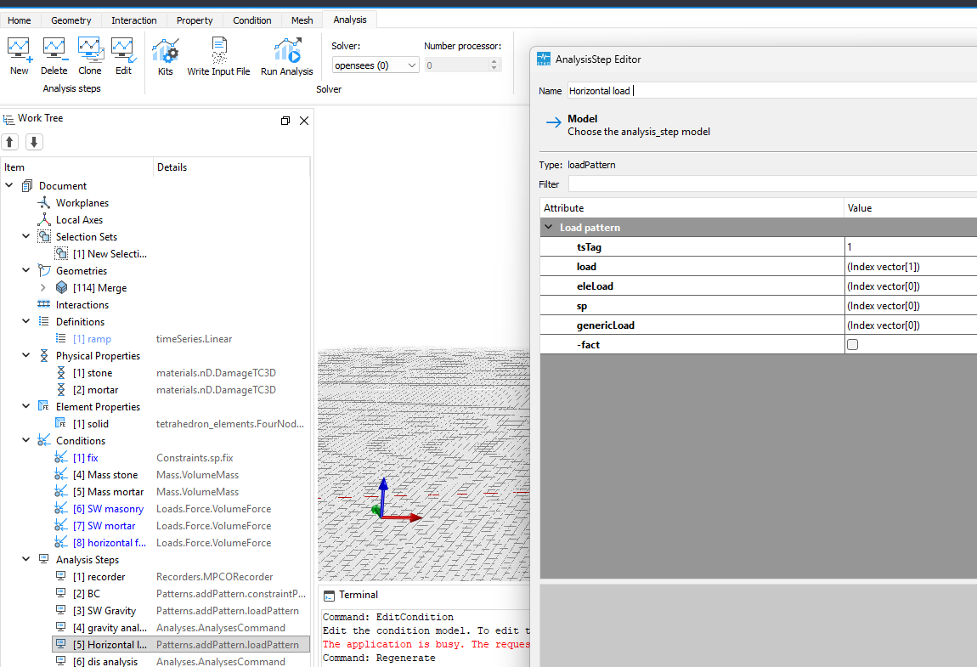Edit the analysis step
977x667 pixels.
123,56
